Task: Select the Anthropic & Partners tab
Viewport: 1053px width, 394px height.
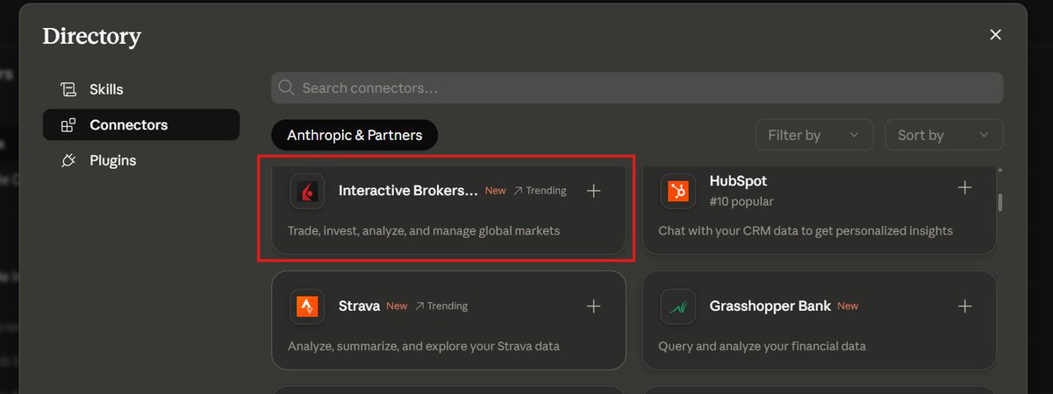Action: [355, 135]
